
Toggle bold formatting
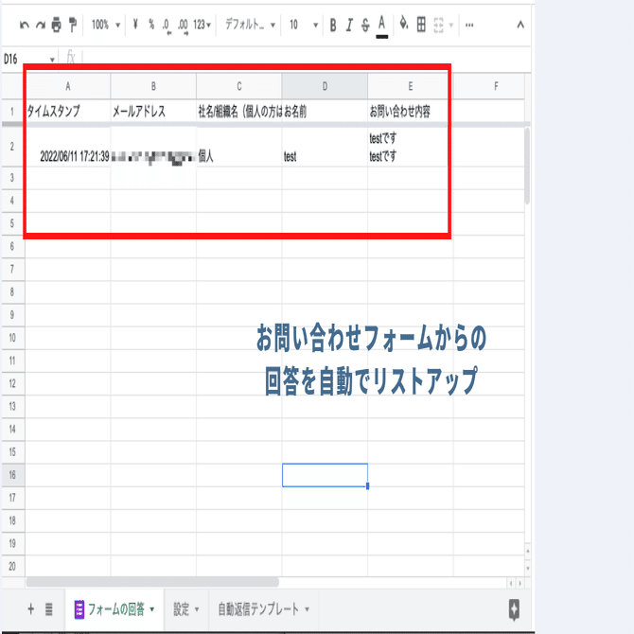(x=333, y=25)
